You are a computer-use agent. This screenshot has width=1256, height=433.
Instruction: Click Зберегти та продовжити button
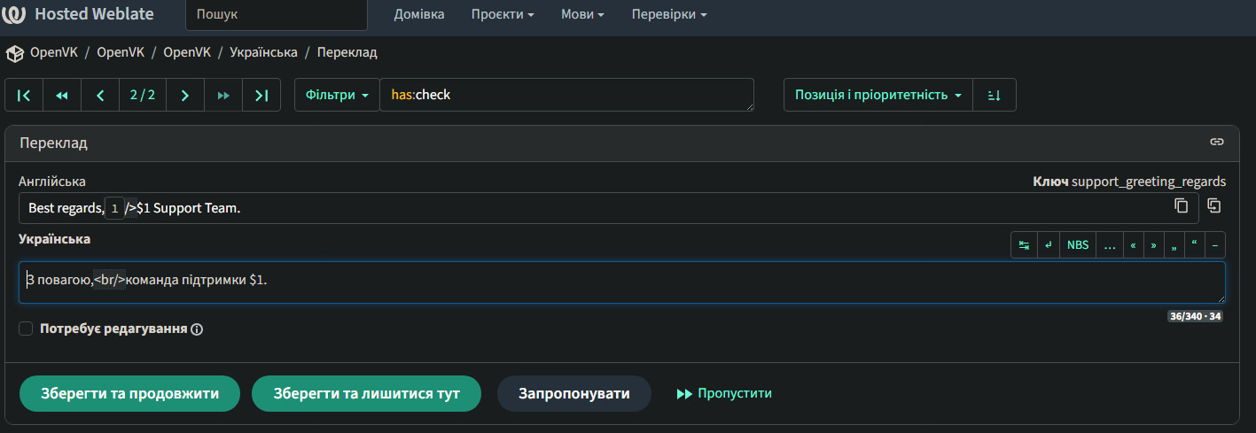coord(130,393)
